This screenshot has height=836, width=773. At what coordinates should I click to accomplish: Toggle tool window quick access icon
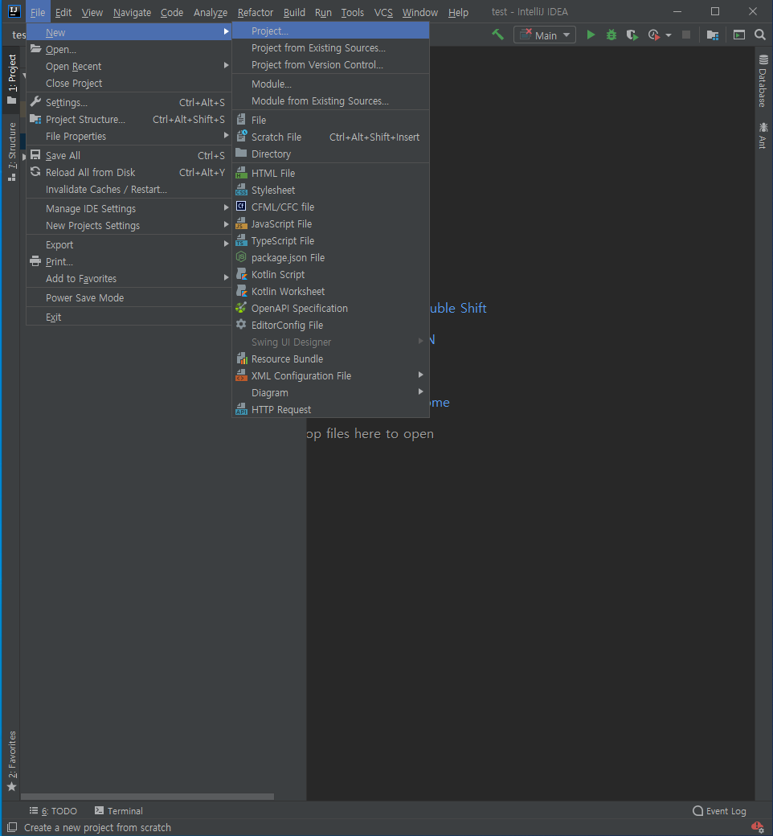[12, 827]
